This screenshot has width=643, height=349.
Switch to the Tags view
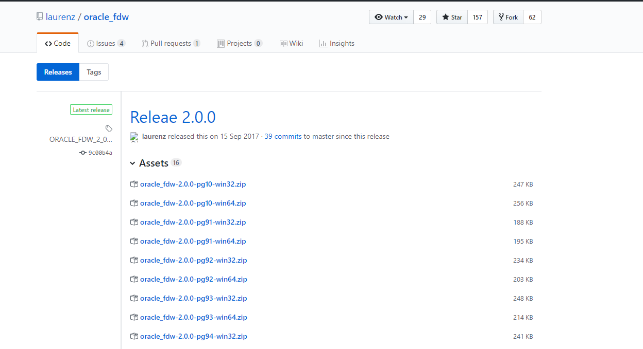[x=94, y=72]
